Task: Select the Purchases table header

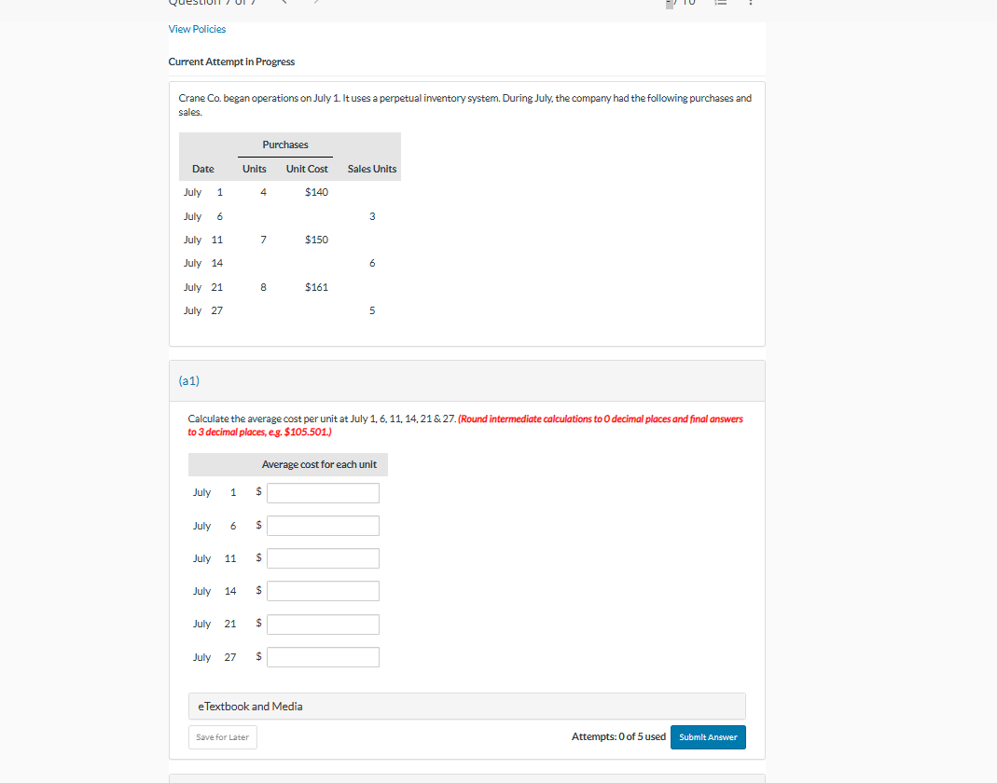Action: coord(284,144)
